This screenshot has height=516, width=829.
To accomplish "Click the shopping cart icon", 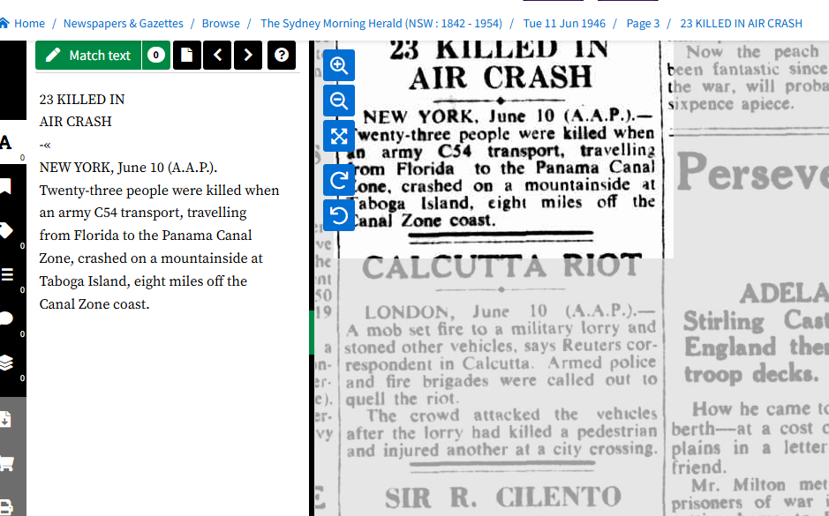I will pyautogui.click(x=6, y=463).
